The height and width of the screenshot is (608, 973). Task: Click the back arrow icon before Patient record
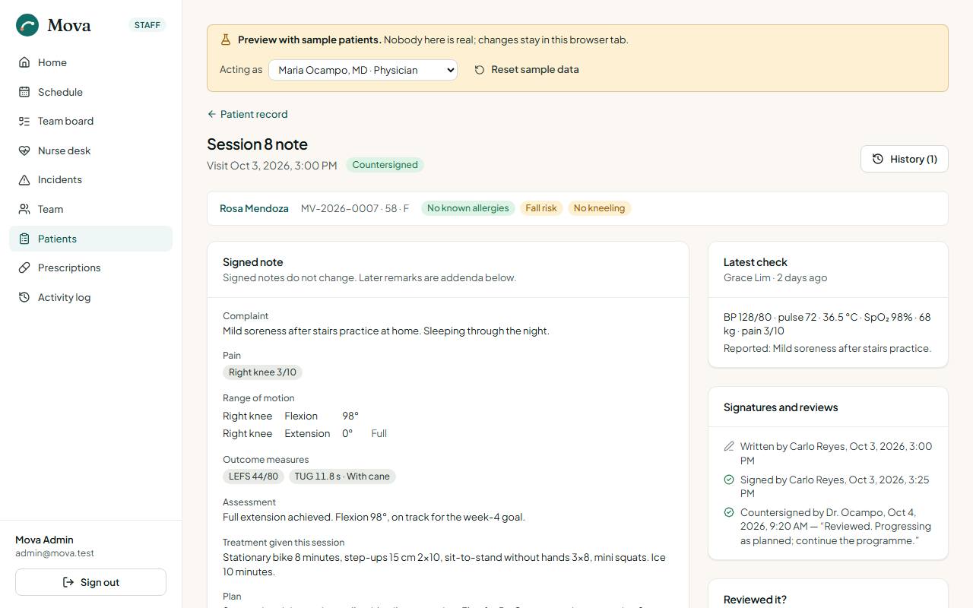pyautogui.click(x=212, y=114)
